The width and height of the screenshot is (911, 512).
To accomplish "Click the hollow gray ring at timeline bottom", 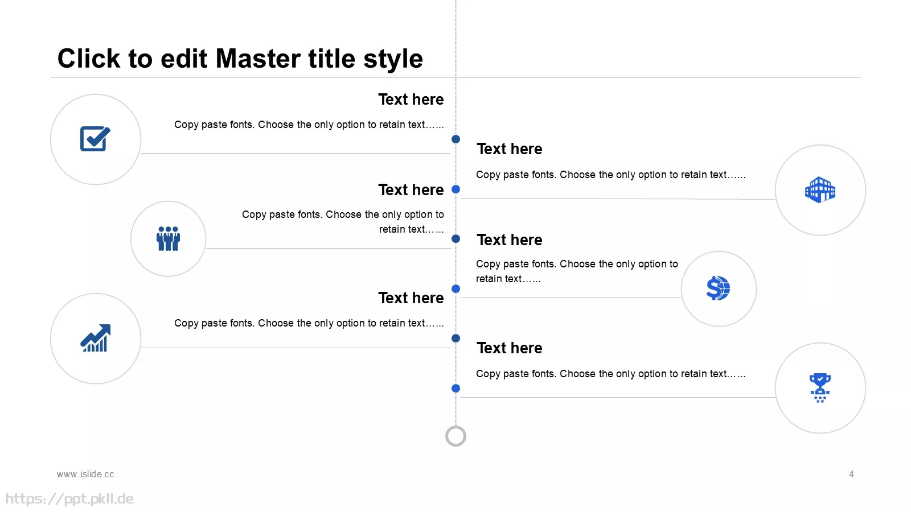I will pyautogui.click(x=455, y=436).
